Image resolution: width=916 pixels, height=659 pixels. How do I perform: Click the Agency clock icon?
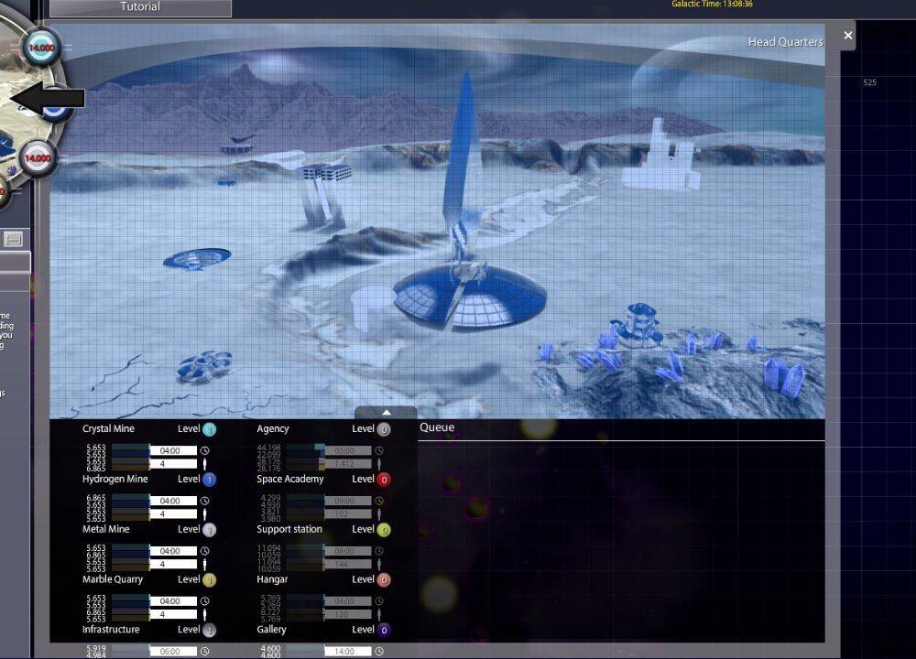[379, 450]
